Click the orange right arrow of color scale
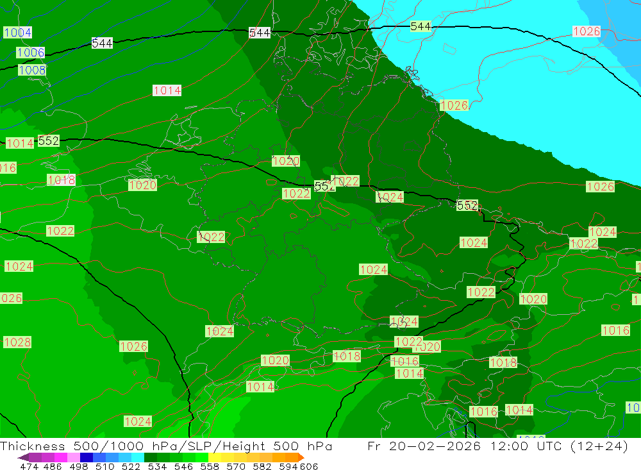 click(x=300, y=457)
